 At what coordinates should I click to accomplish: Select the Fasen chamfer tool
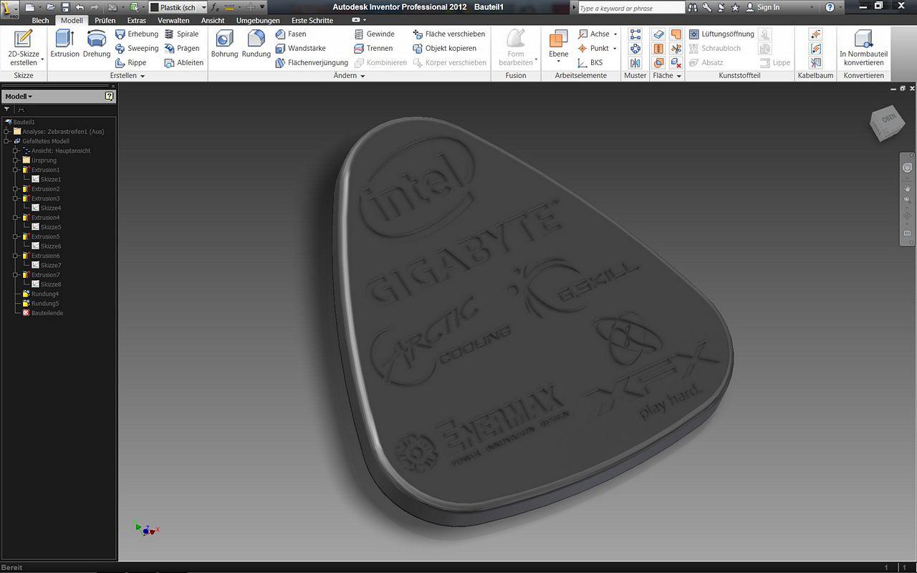pos(291,34)
